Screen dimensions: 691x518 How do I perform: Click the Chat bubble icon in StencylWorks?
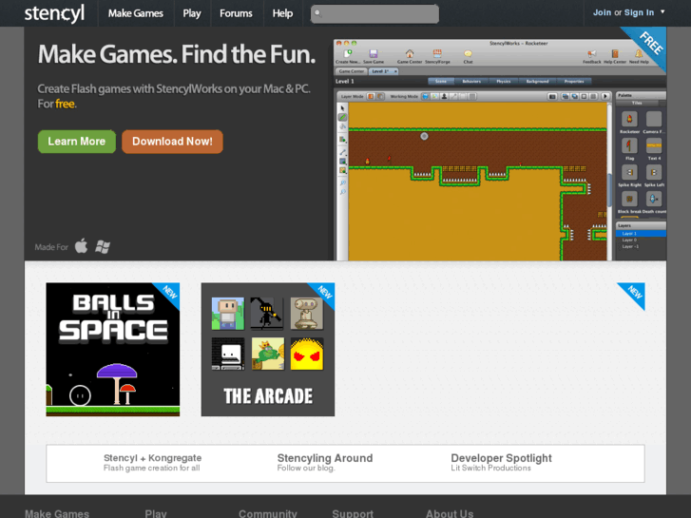(x=468, y=56)
